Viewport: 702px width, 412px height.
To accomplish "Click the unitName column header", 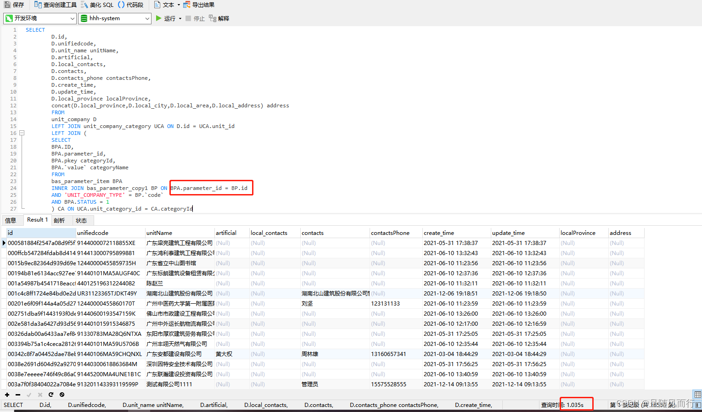I will tap(180, 233).
